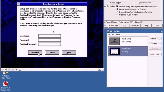This screenshot has height=92, width=164.
Task: Click the VM window resize grip corner
Action: click(102, 70)
